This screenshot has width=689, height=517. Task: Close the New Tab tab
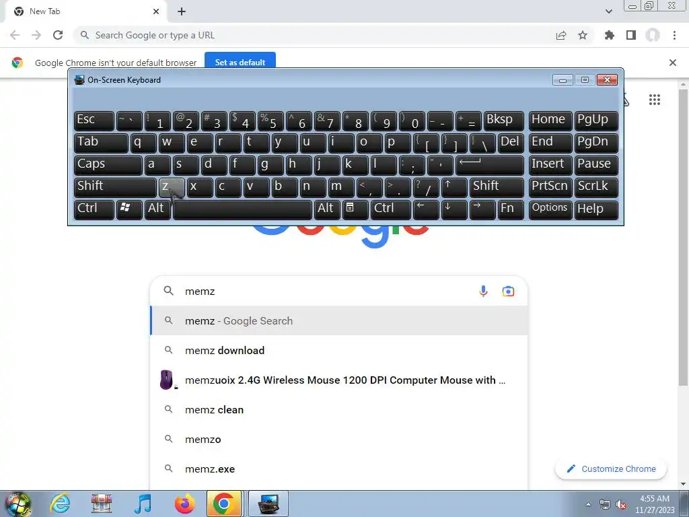pos(156,11)
